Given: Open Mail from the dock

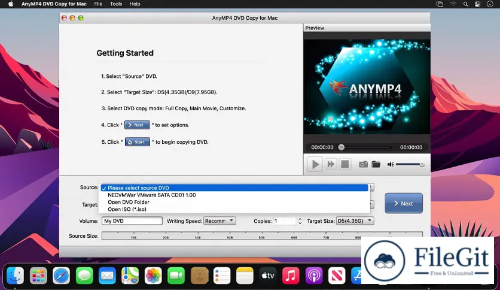Looking at the screenshot, I should (107, 276).
